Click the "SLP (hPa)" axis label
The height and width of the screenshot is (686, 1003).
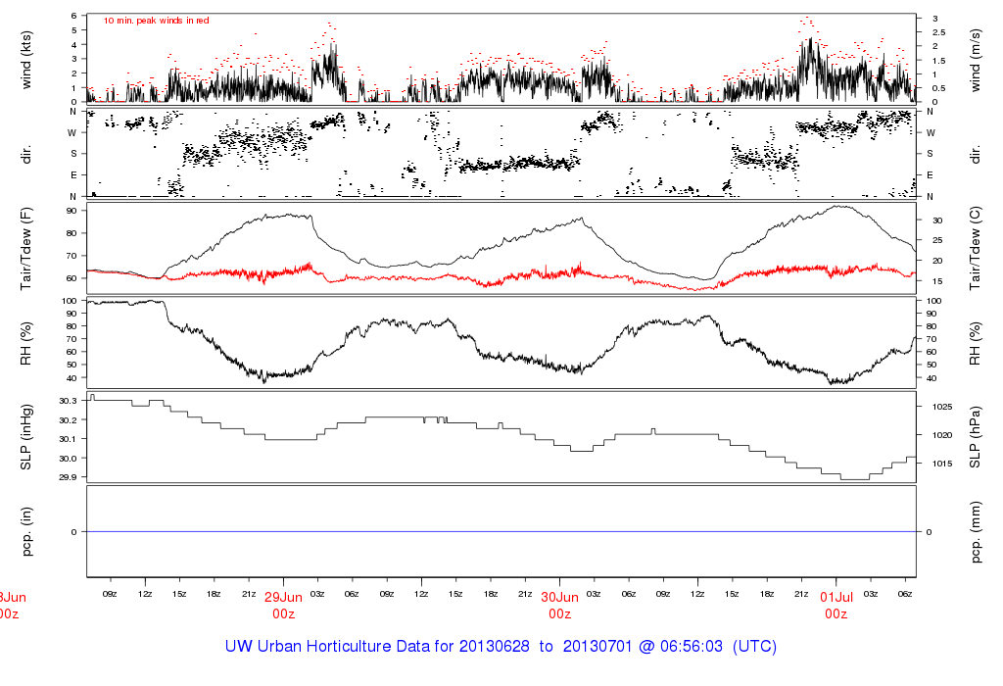975,437
